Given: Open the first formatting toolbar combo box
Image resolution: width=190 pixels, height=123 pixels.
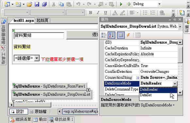Looking at the screenshot, I should (x=16, y=12).
